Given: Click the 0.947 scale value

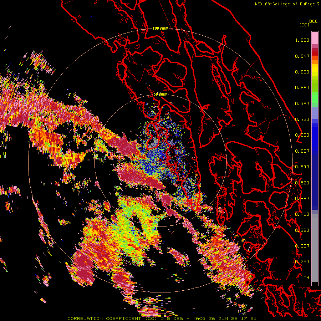Looking at the screenshot, I should click(302, 56).
